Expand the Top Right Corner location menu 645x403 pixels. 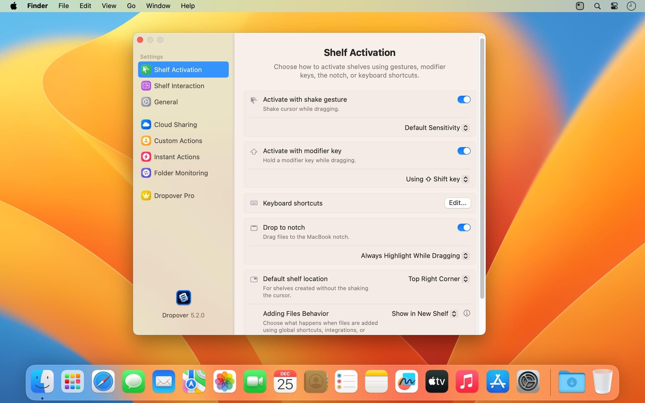click(x=438, y=279)
